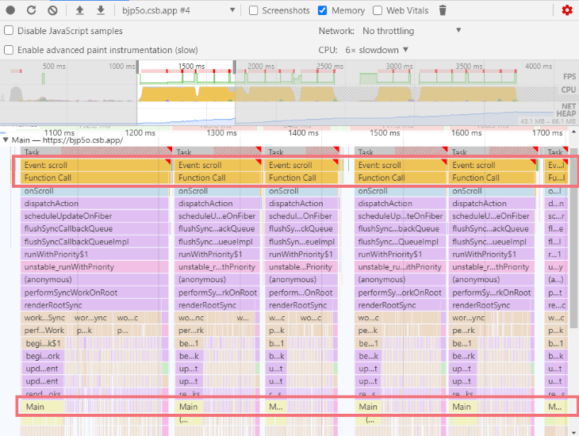Viewport: 579px width, 436px height.
Task: Toggle the Web Vitals checkbox
Action: [378, 10]
